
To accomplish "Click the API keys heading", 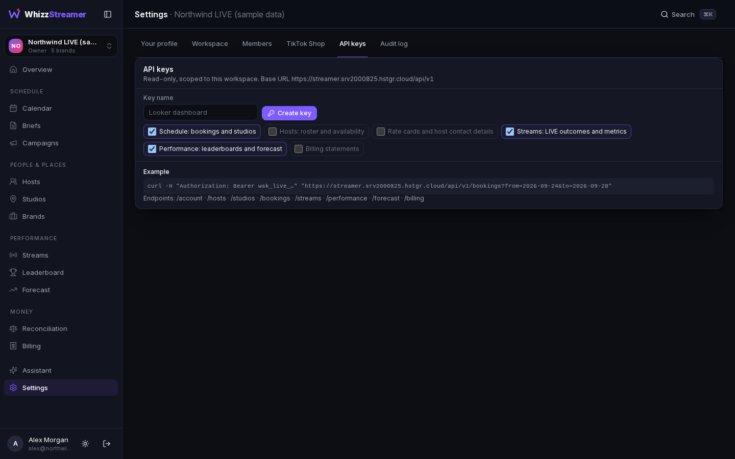I will point(158,69).
